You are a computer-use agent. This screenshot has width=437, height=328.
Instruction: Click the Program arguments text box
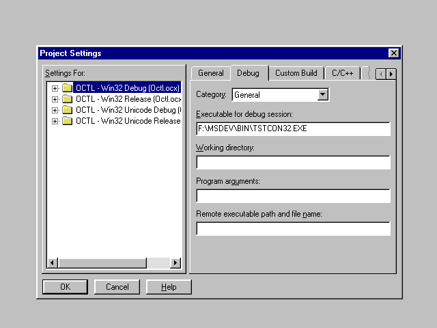pos(293,196)
